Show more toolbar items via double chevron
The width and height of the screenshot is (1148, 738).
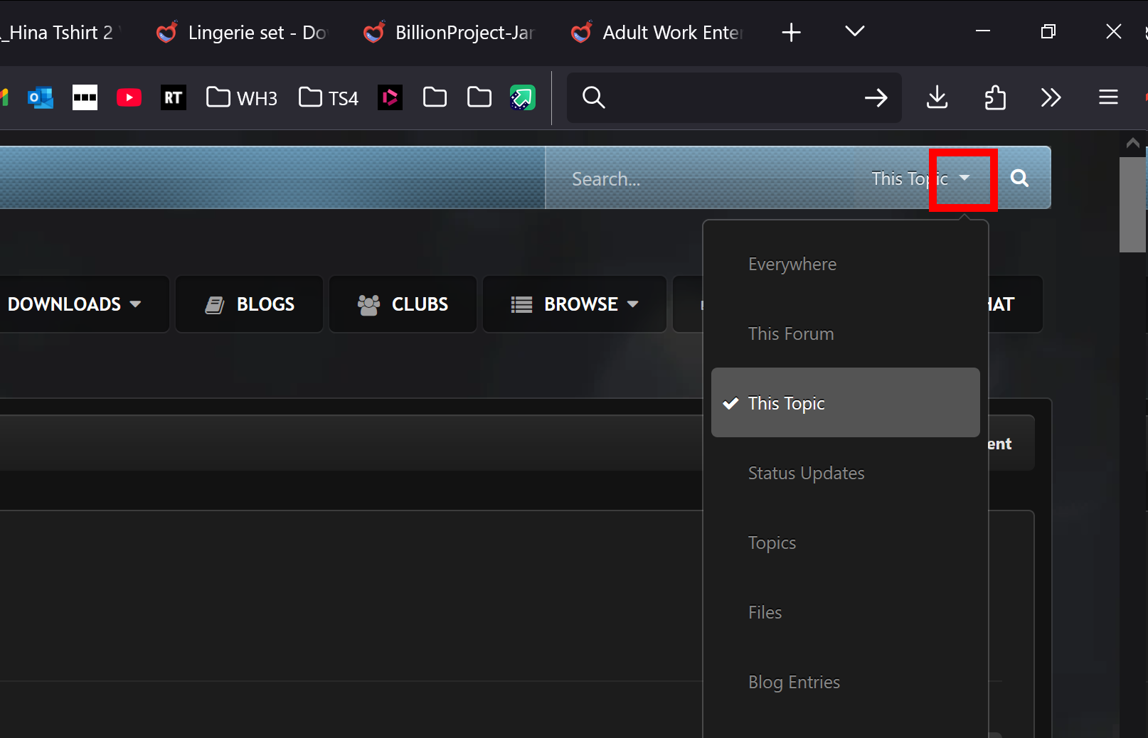(1051, 97)
